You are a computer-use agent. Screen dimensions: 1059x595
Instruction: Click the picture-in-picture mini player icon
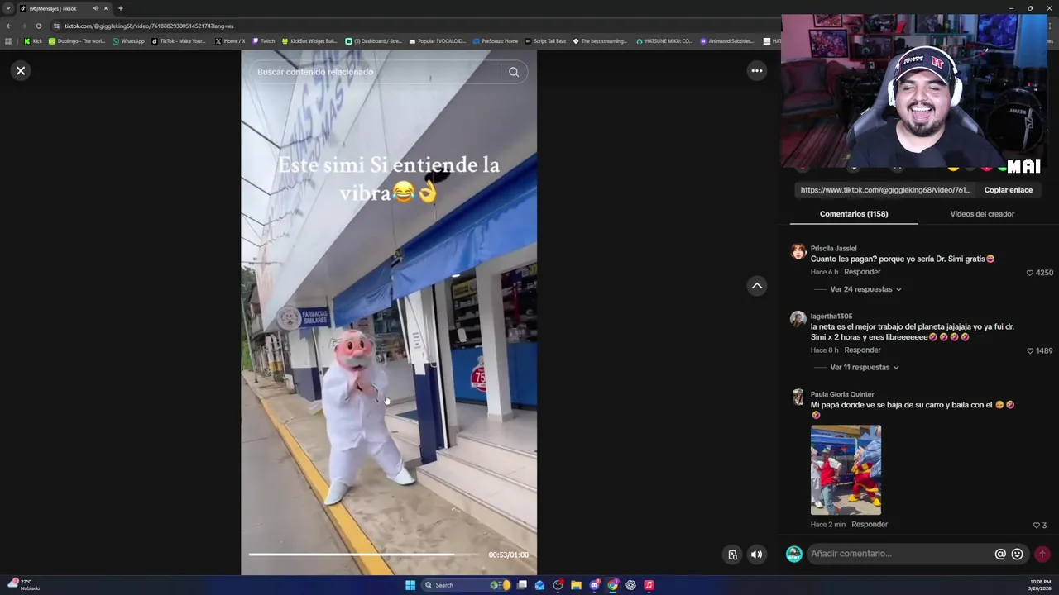732,555
